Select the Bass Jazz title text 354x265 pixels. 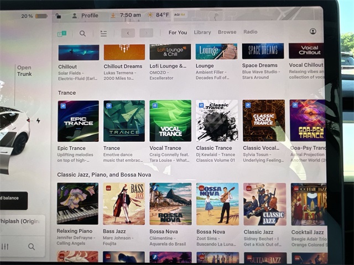click(x=114, y=231)
